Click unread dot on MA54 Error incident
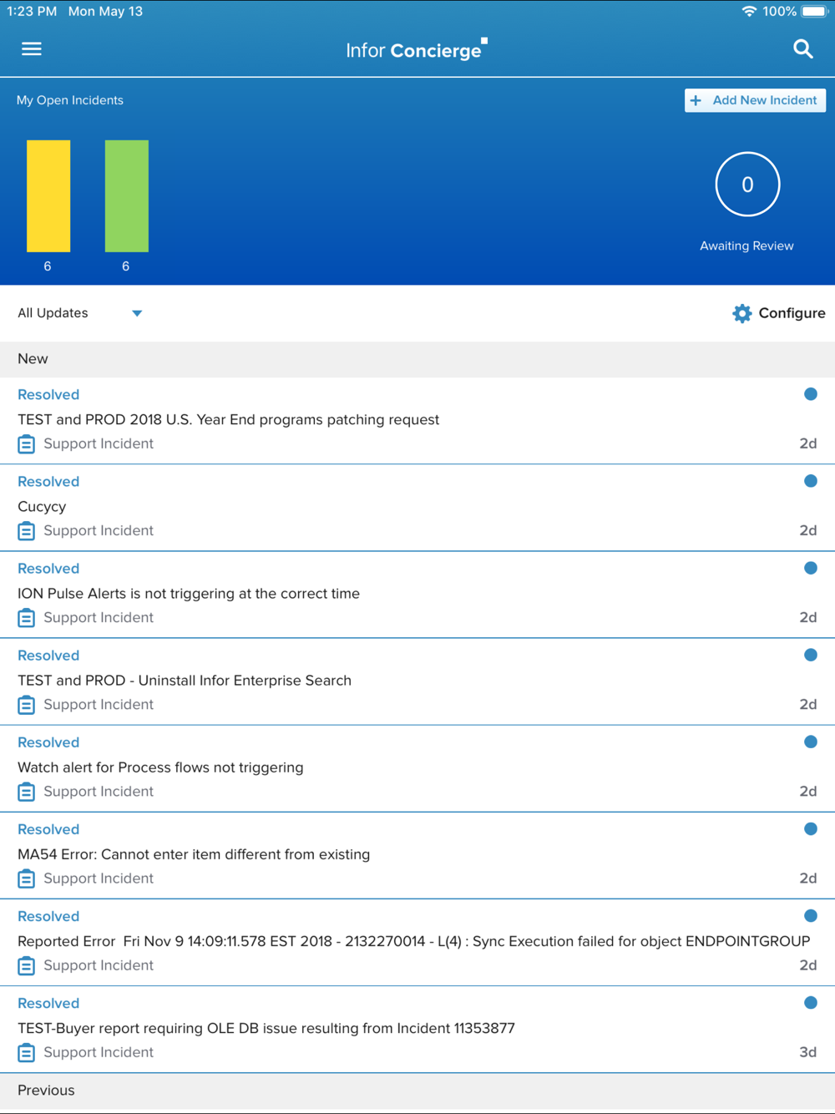 pyautogui.click(x=810, y=828)
